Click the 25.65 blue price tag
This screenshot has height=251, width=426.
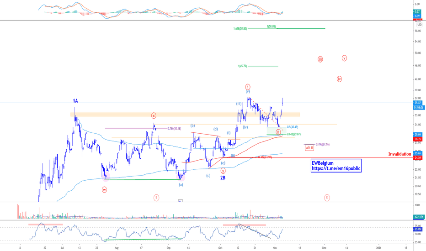click(418, 153)
